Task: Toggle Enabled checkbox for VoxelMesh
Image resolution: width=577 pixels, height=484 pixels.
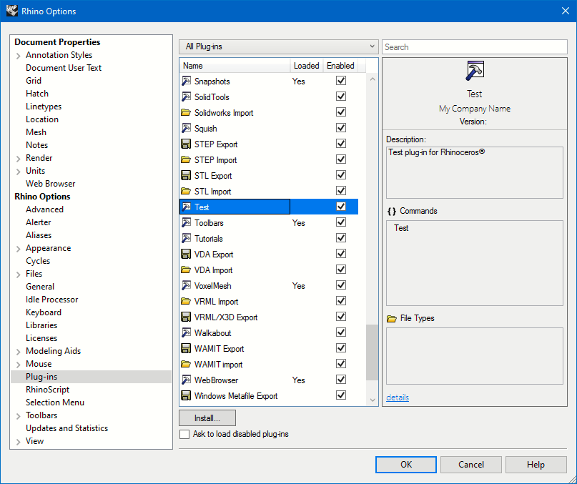Action: [341, 285]
